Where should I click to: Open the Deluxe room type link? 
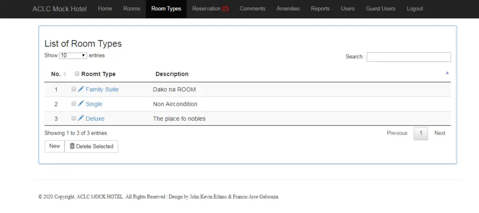pyautogui.click(x=95, y=119)
